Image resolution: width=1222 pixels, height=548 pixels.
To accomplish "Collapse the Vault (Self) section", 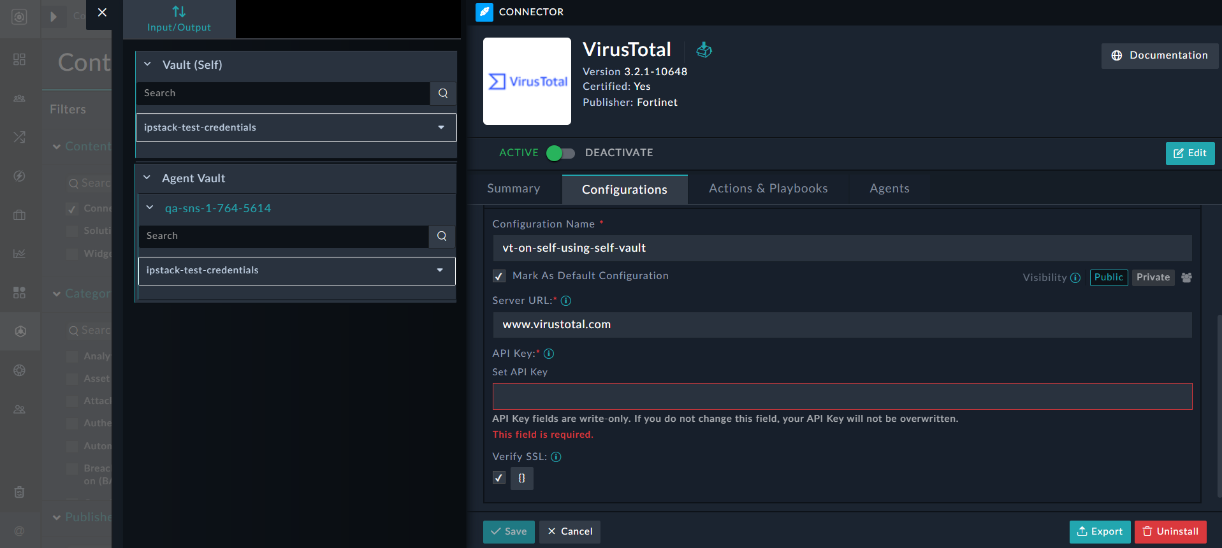I will pyautogui.click(x=147, y=64).
